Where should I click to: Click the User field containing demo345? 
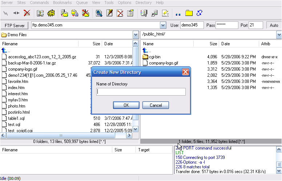point(192,25)
